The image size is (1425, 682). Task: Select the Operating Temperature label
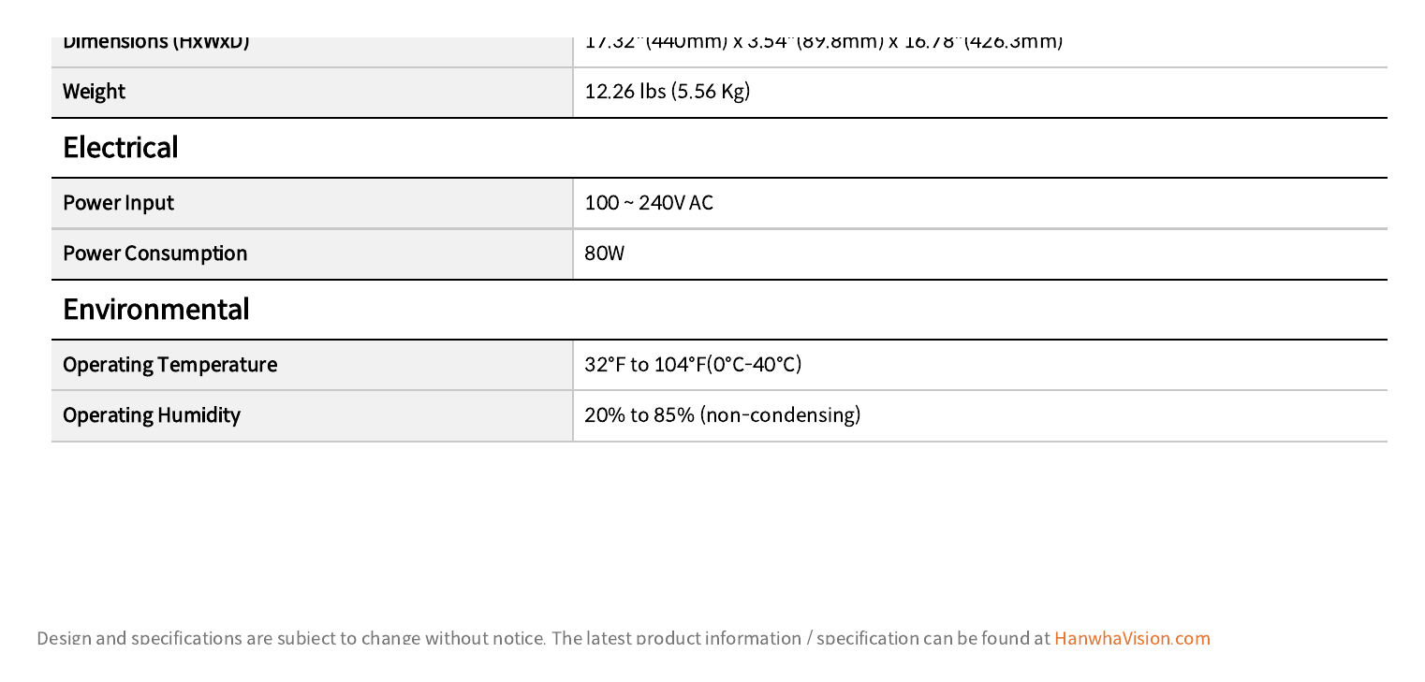point(169,365)
